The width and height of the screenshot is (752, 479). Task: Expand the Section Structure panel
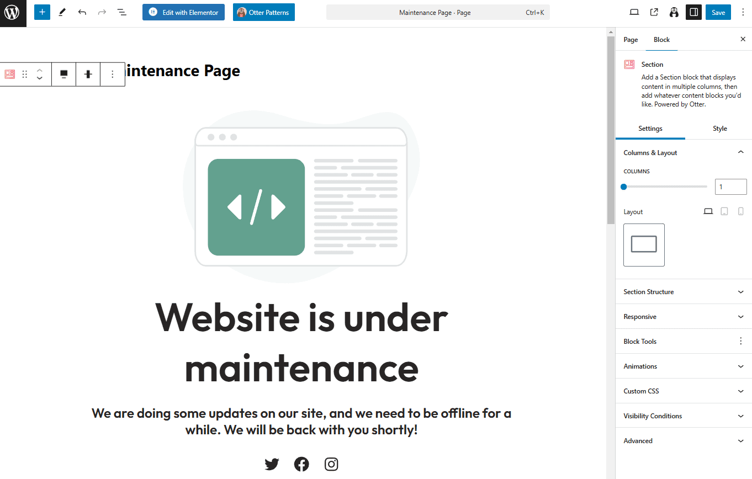click(x=684, y=291)
